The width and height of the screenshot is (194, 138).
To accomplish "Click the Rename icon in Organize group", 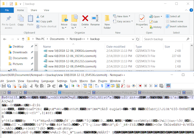I will pyautogui.click(x=95, y=18).
